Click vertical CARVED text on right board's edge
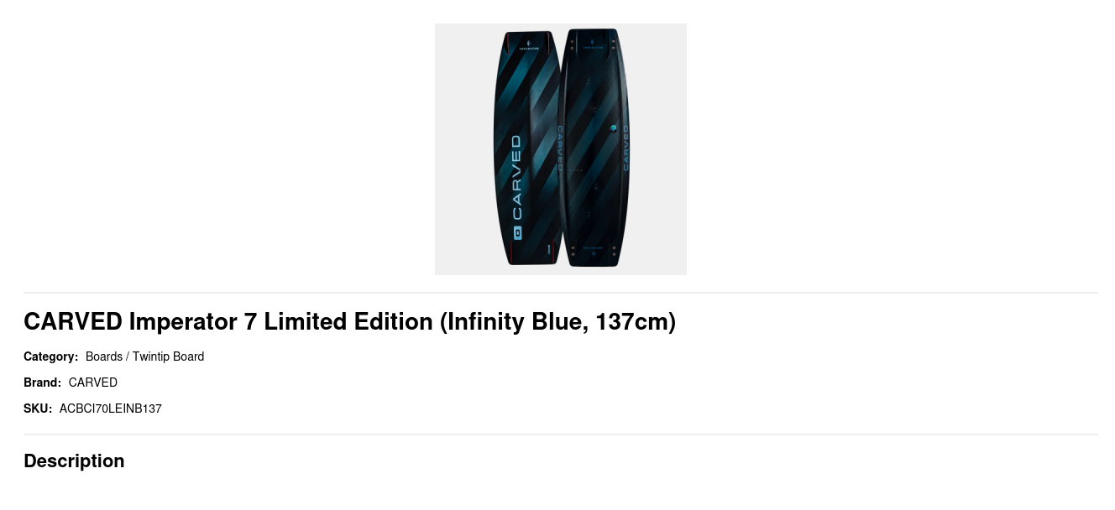Screen dimensions: 1115x510 pos(626,148)
